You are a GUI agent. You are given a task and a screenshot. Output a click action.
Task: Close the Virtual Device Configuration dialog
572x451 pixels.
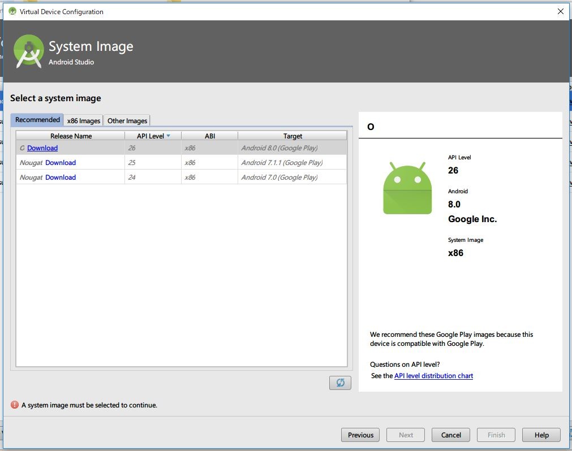pyautogui.click(x=560, y=11)
